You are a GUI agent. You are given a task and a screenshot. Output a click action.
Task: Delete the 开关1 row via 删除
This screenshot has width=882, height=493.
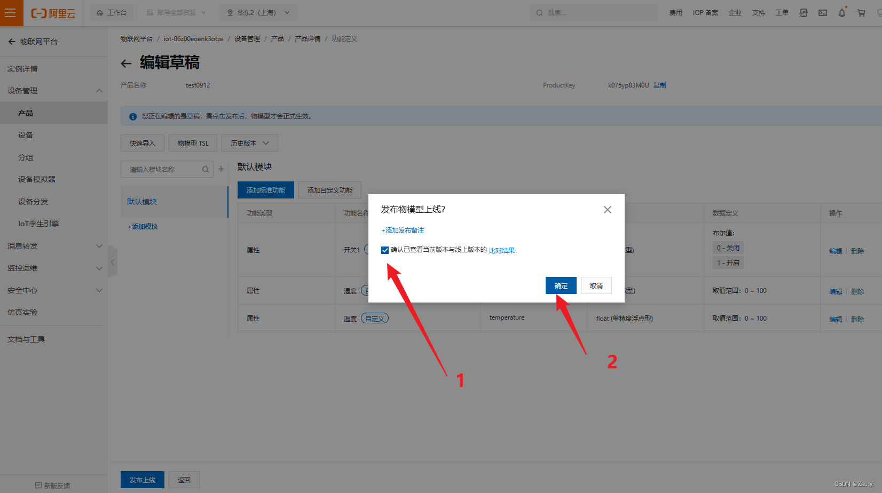point(857,251)
